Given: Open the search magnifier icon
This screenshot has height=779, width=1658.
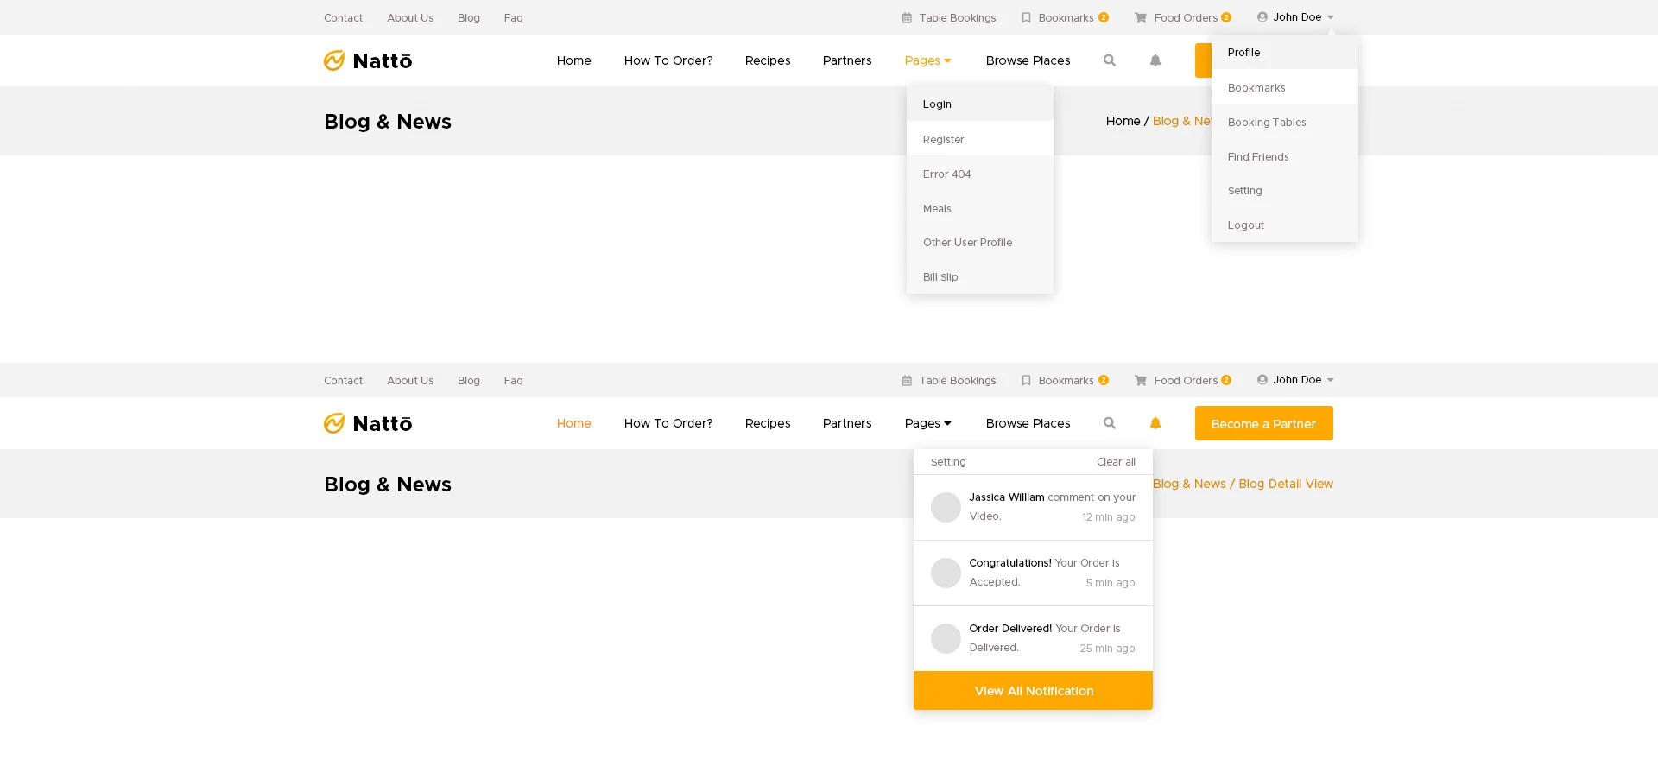Looking at the screenshot, I should [1110, 60].
